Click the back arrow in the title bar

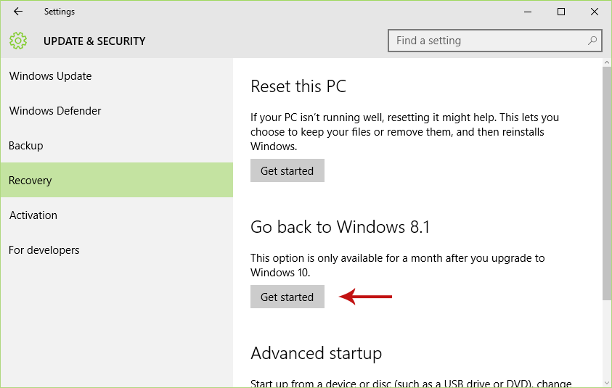[x=18, y=12]
